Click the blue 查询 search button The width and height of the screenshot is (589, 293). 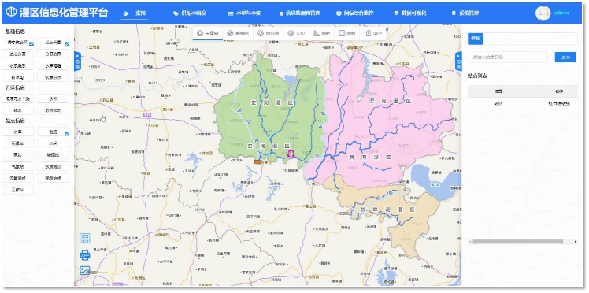(565, 57)
